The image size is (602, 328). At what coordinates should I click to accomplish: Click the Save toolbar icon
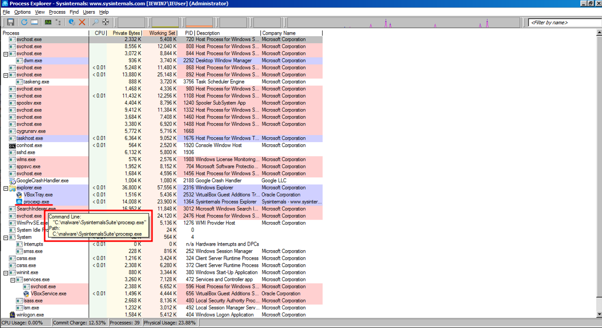click(x=11, y=22)
